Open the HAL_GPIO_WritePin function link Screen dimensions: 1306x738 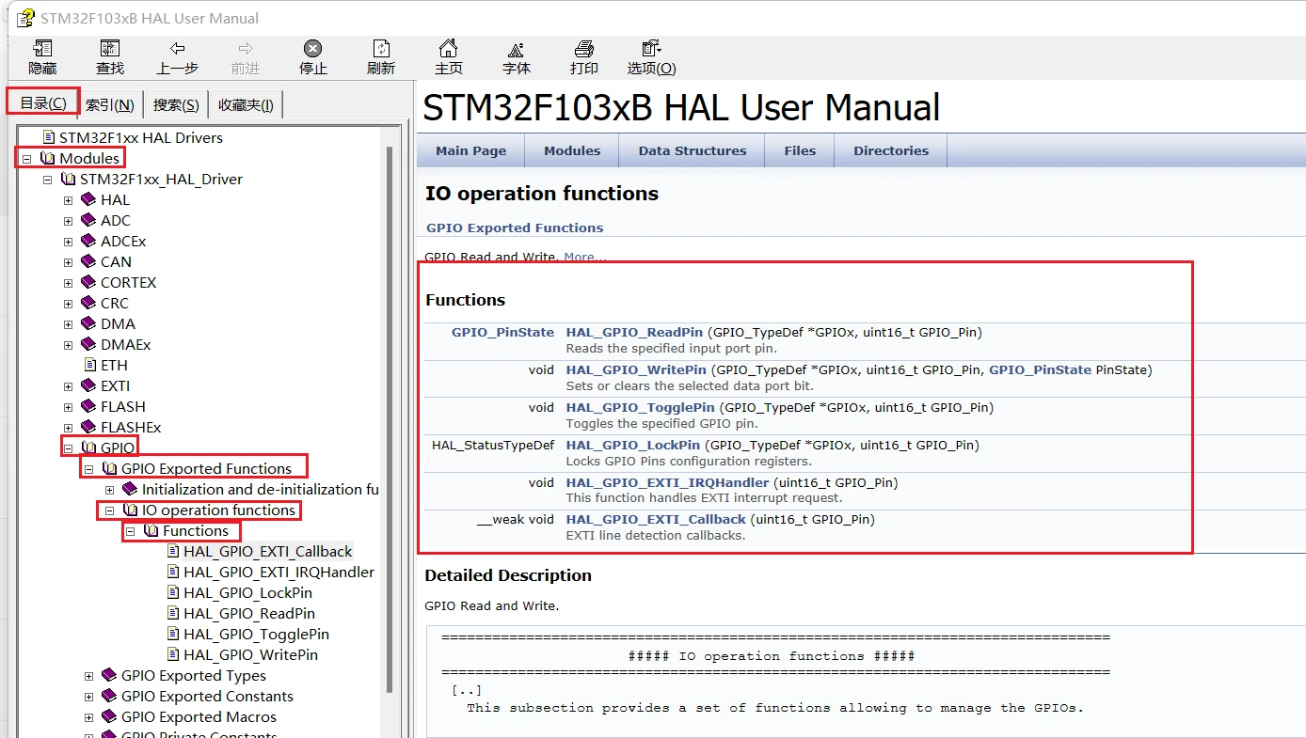coord(636,369)
